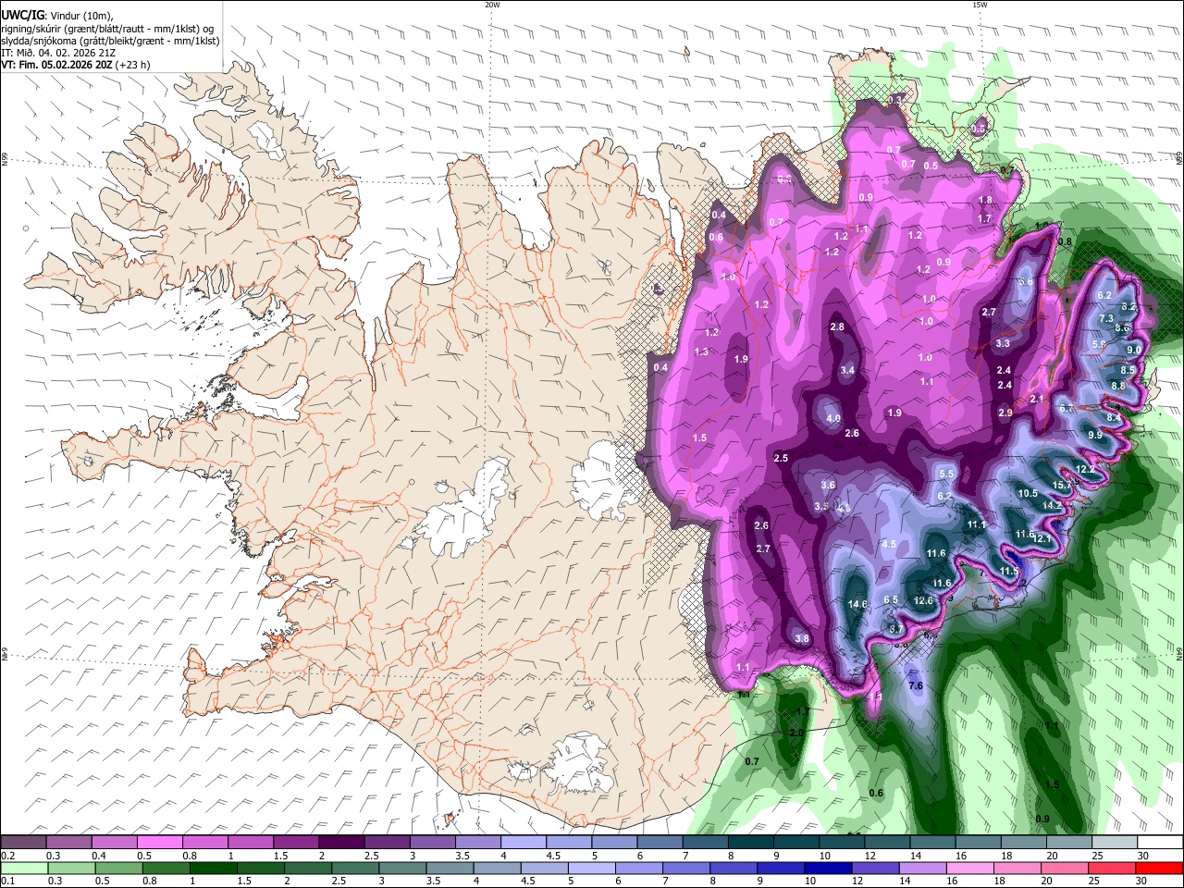
Task: Click the 14.6 precipitation value on map
Action: pos(857,604)
